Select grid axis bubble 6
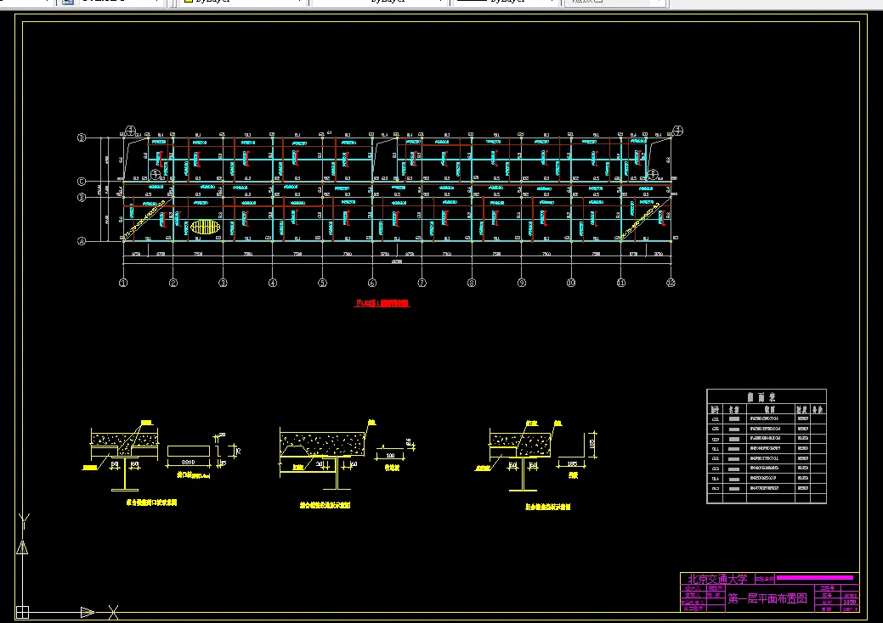The image size is (883, 623). coord(372,283)
